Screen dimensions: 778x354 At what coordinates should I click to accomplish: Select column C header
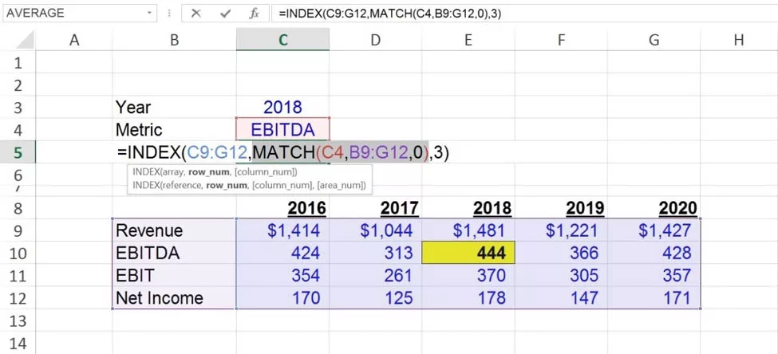(x=282, y=40)
